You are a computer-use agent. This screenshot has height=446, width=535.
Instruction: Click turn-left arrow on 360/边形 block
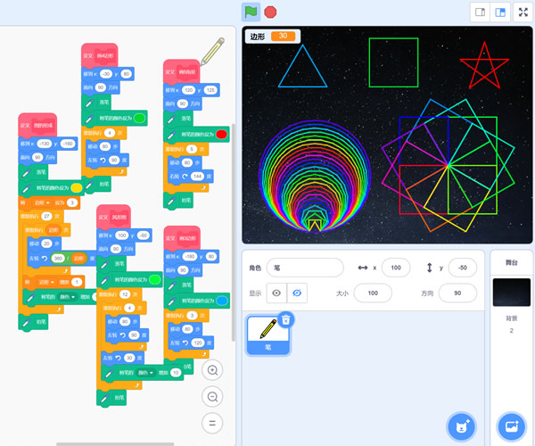coord(45,259)
